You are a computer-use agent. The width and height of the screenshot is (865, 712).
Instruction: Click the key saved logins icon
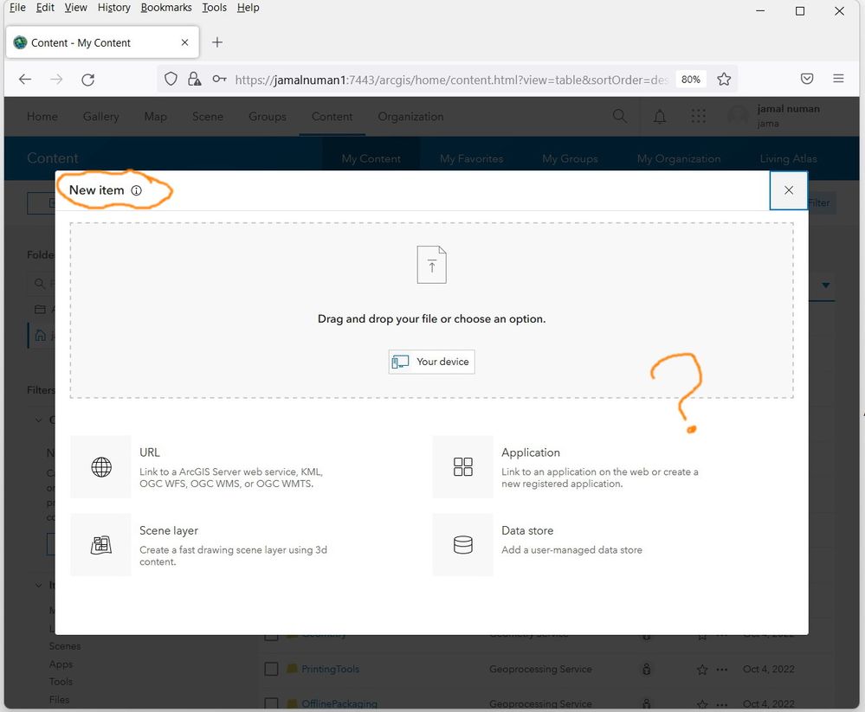219,80
